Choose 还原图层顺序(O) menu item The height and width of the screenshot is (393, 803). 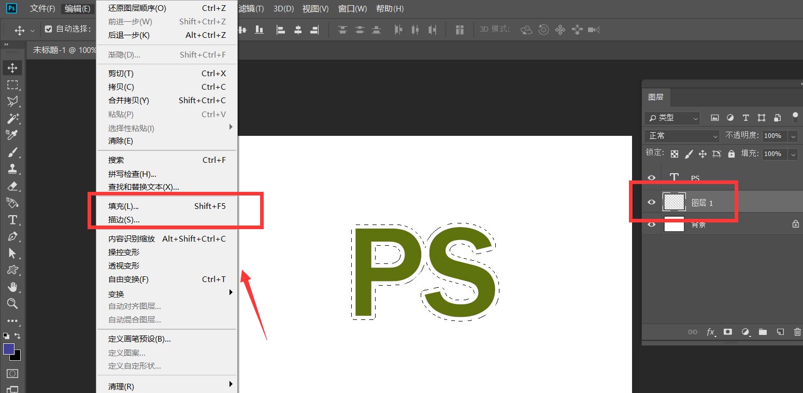tap(167, 8)
